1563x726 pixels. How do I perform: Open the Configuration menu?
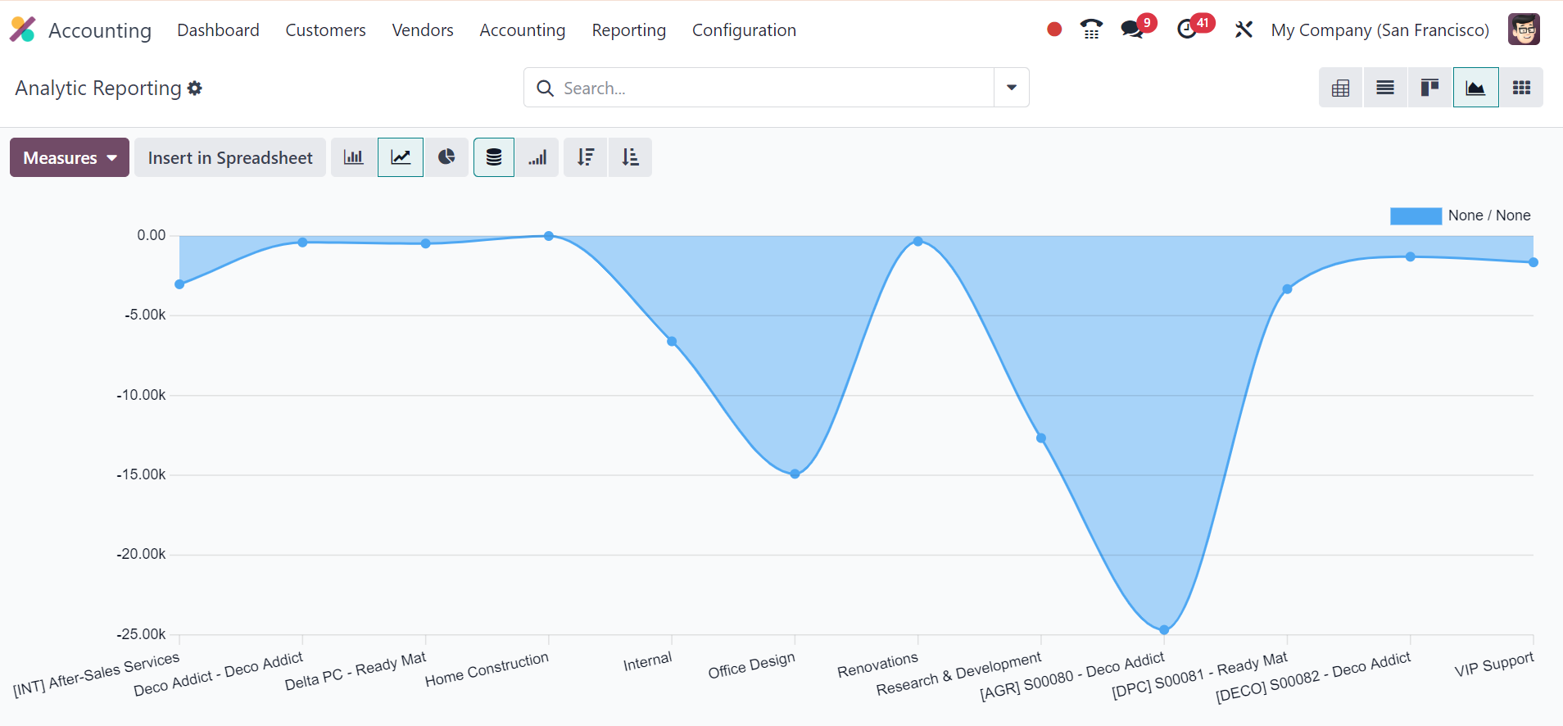pyautogui.click(x=744, y=30)
